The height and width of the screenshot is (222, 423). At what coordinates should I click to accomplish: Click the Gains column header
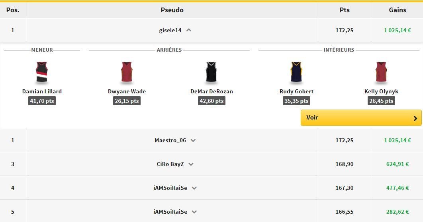(397, 10)
